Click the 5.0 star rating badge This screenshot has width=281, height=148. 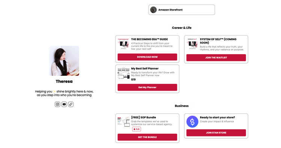point(136,129)
